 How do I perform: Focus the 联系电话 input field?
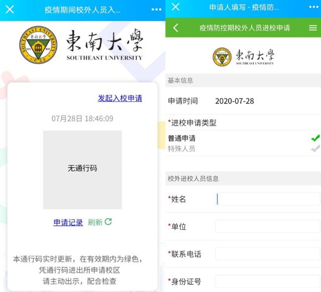268,254
